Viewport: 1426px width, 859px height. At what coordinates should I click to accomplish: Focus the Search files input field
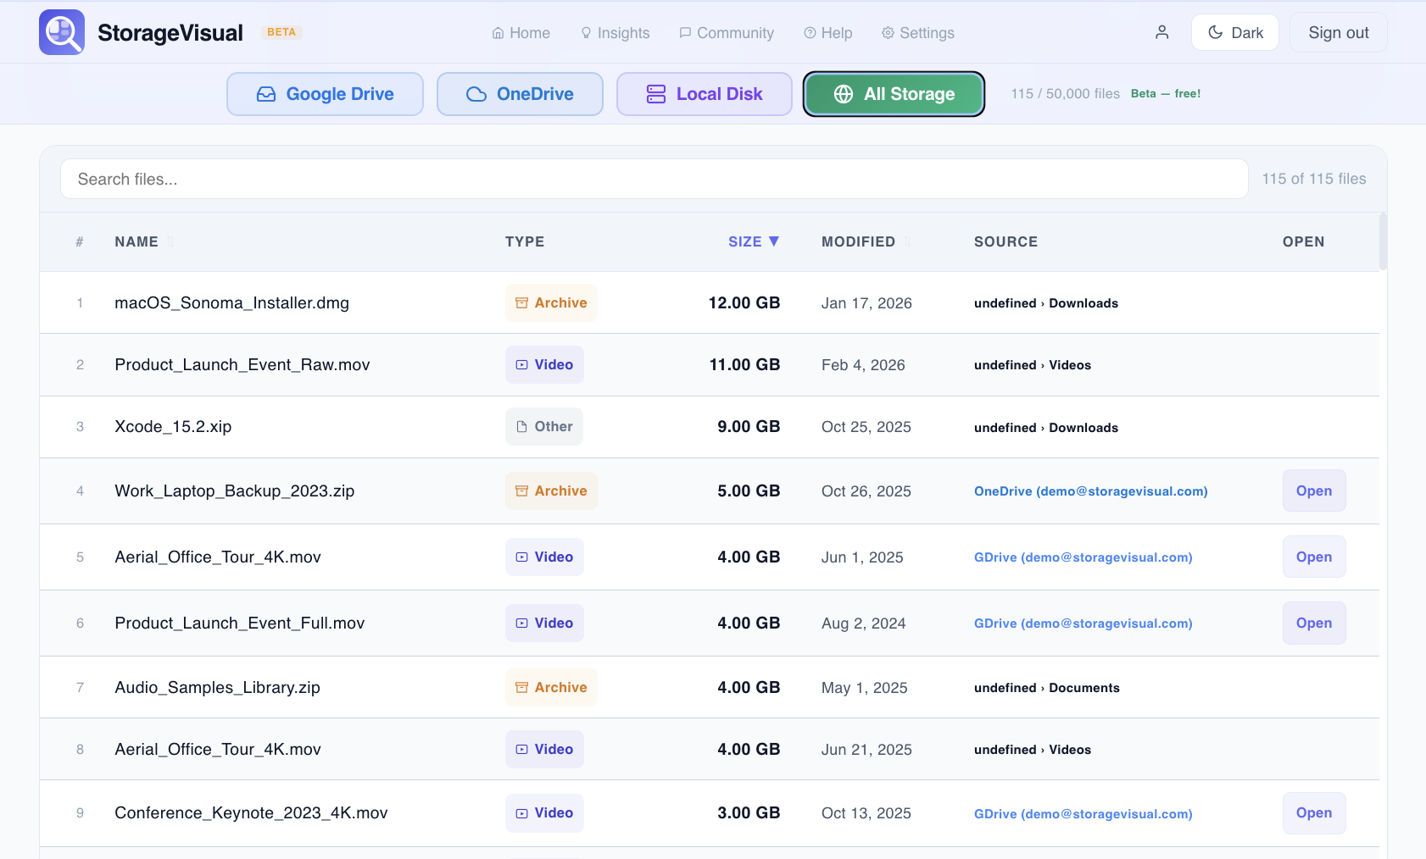[654, 179]
